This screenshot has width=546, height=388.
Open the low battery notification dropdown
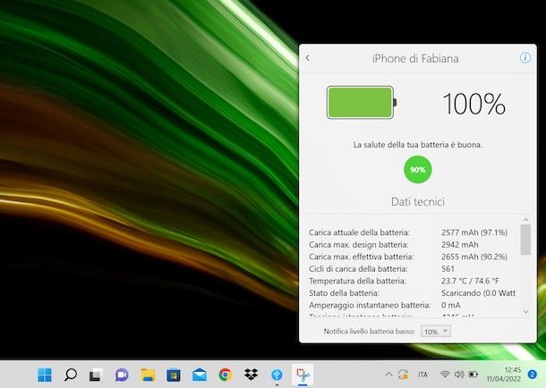click(436, 332)
